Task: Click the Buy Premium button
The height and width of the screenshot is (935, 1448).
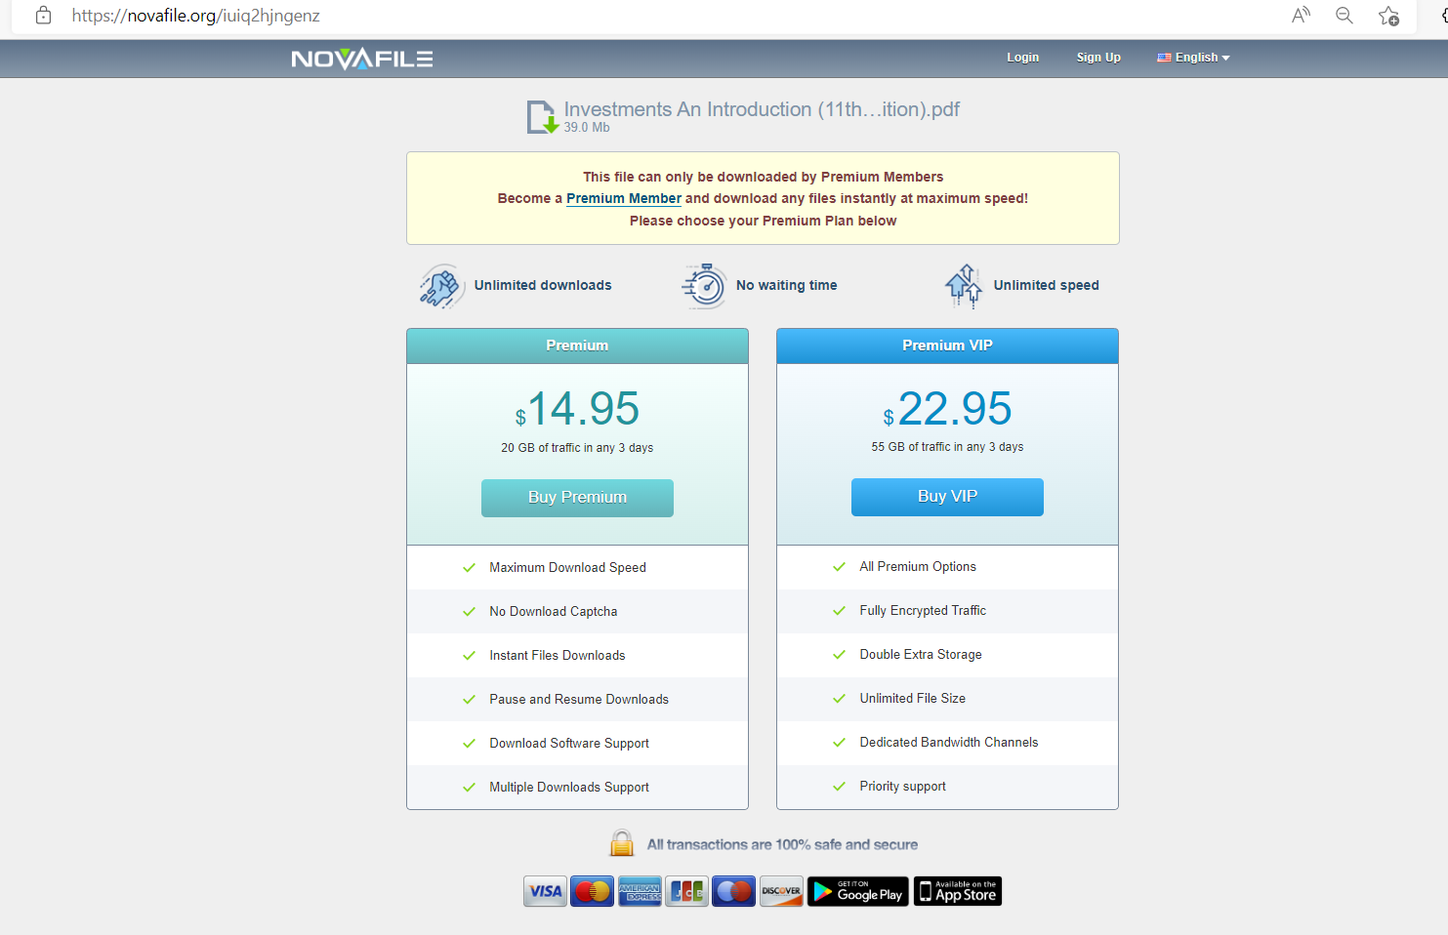Action: [x=577, y=498]
